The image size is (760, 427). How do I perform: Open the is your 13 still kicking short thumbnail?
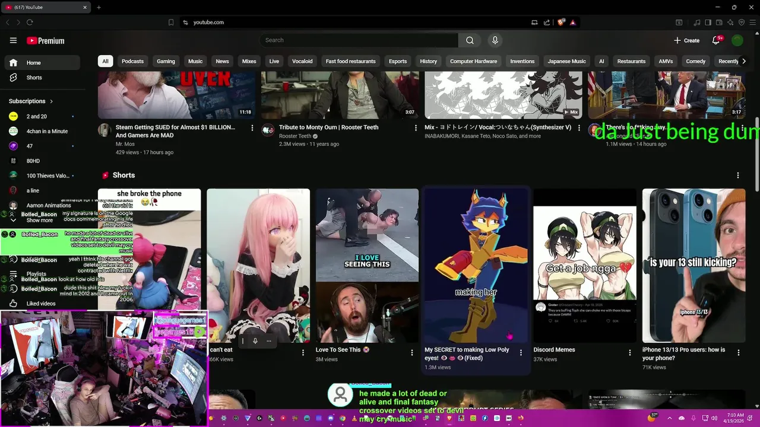pos(693,266)
